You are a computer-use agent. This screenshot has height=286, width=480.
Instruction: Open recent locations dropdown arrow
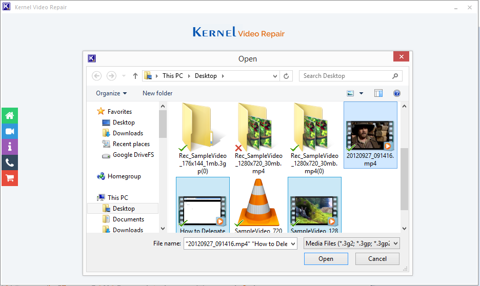pyautogui.click(x=124, y=76)
